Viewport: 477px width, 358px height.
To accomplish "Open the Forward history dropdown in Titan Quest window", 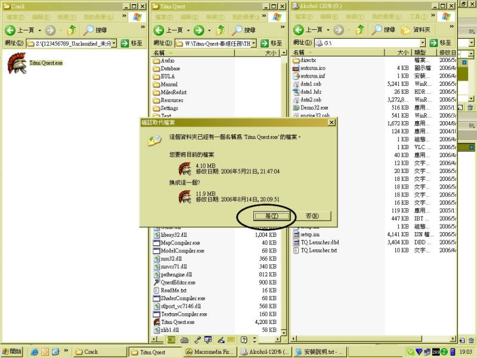I will point(209,30).
